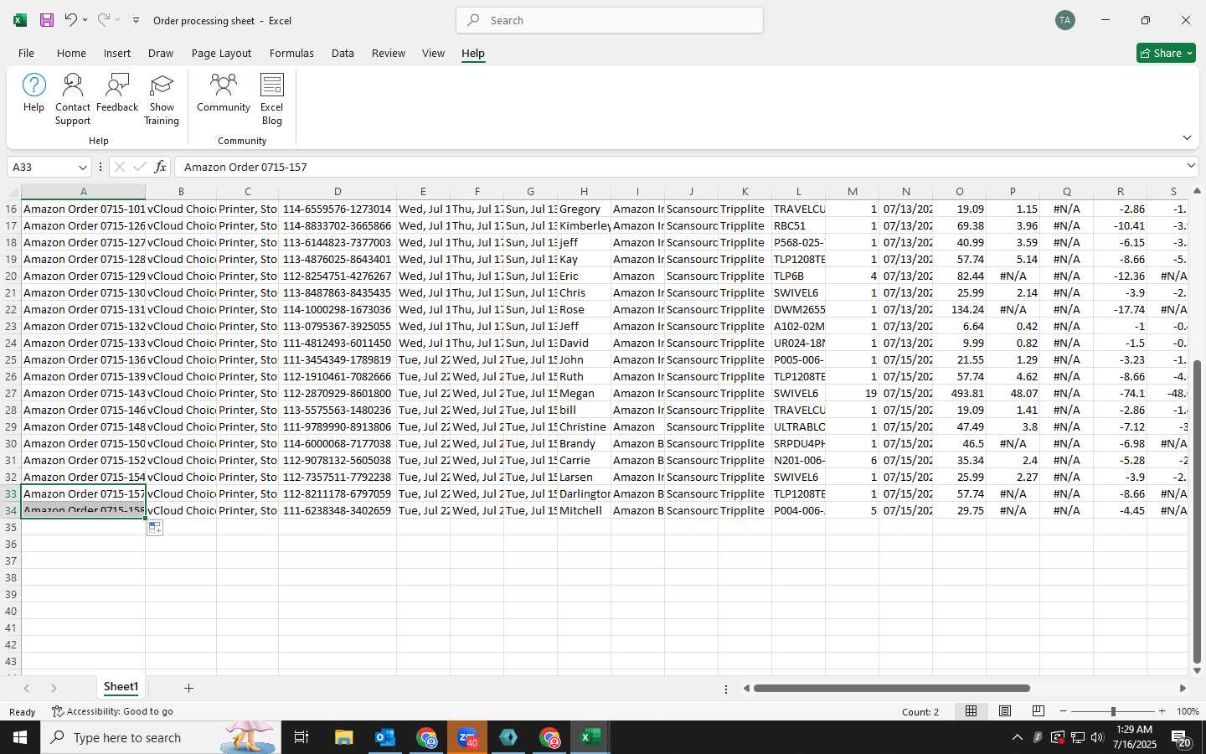Switch to the Insert tab
1206x754 pixels.
(117, 53)
